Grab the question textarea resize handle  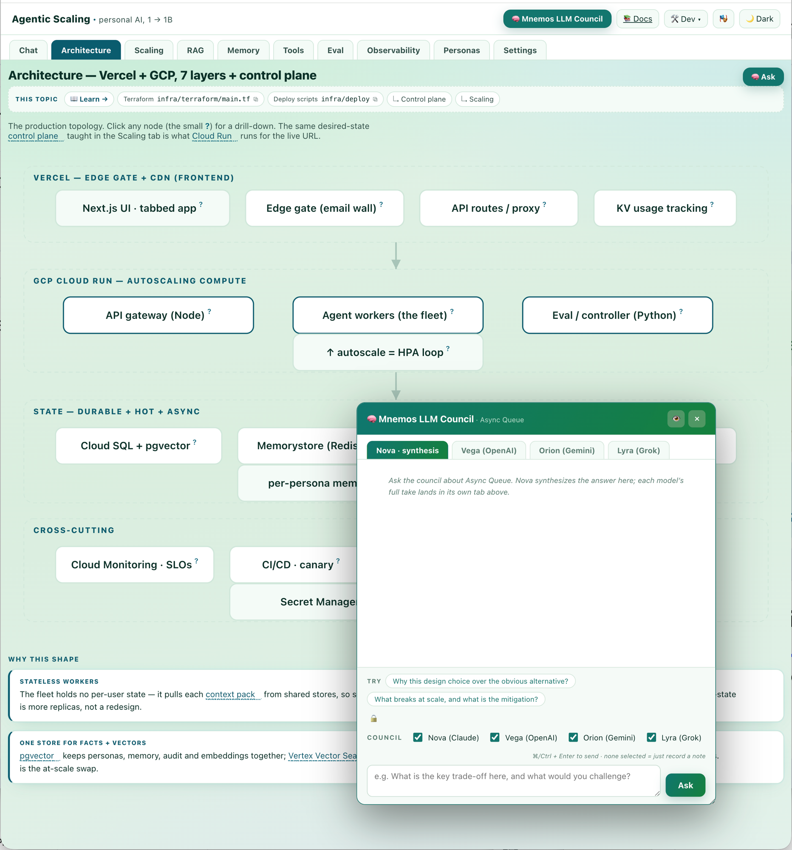(657, 793)
